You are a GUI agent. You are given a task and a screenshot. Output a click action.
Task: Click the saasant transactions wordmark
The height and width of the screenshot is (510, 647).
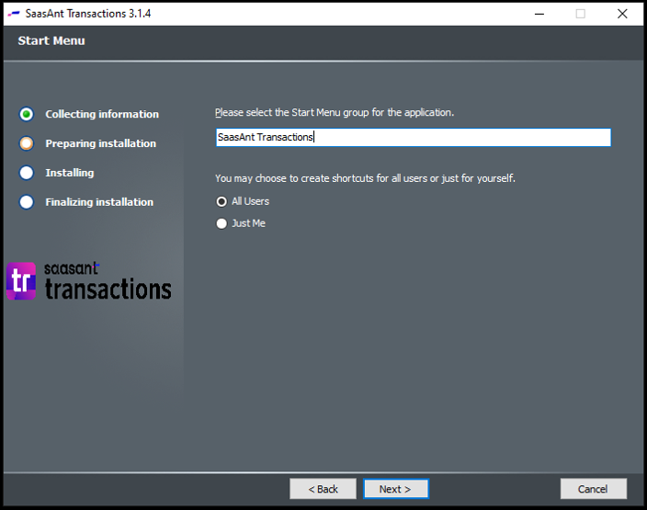108,280
